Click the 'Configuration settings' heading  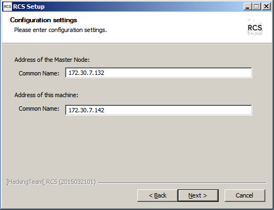pyautogui.click(x=43, y=20)
